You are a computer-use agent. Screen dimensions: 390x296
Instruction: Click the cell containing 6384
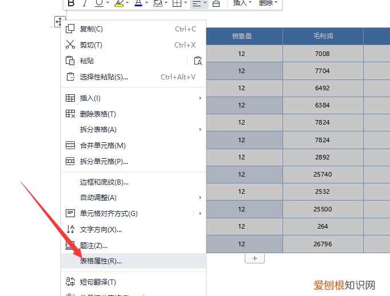click(323, 105)
